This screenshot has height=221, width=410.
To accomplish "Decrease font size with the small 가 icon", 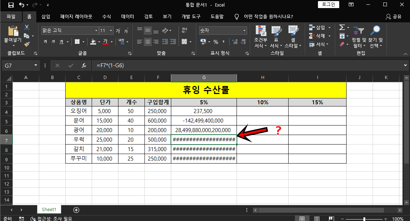I will coord(126,31).
